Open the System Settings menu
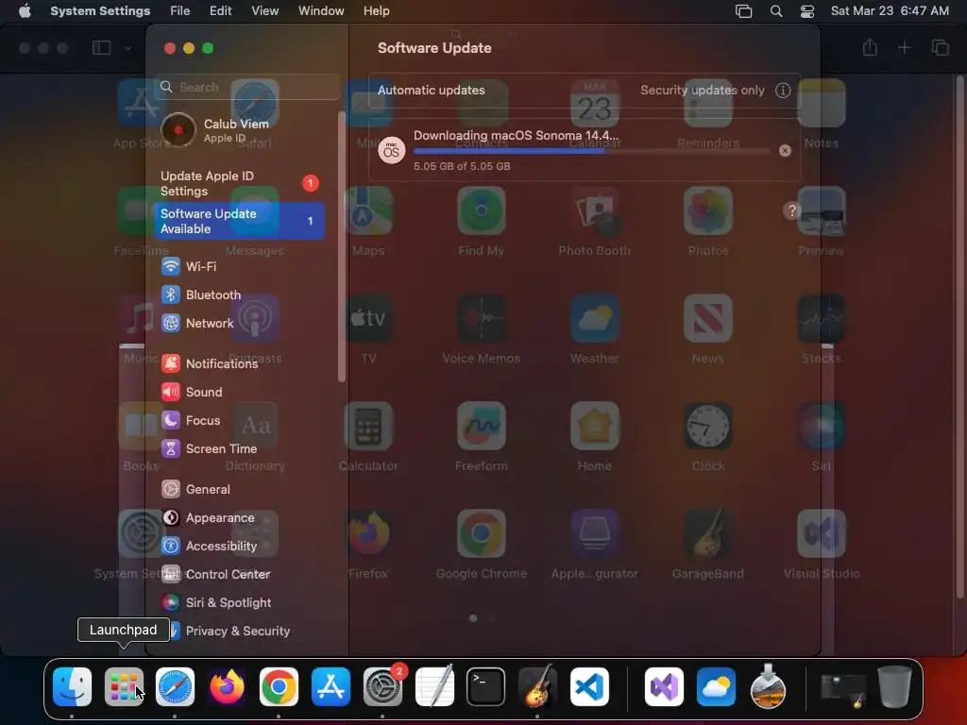 click(x=100, y=11)
